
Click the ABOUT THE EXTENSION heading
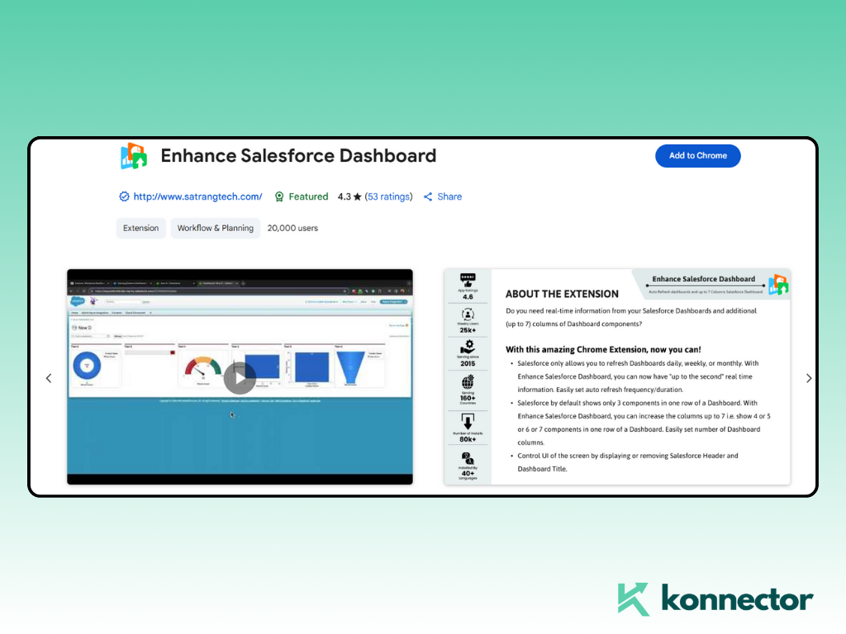[x=562, y=295]
